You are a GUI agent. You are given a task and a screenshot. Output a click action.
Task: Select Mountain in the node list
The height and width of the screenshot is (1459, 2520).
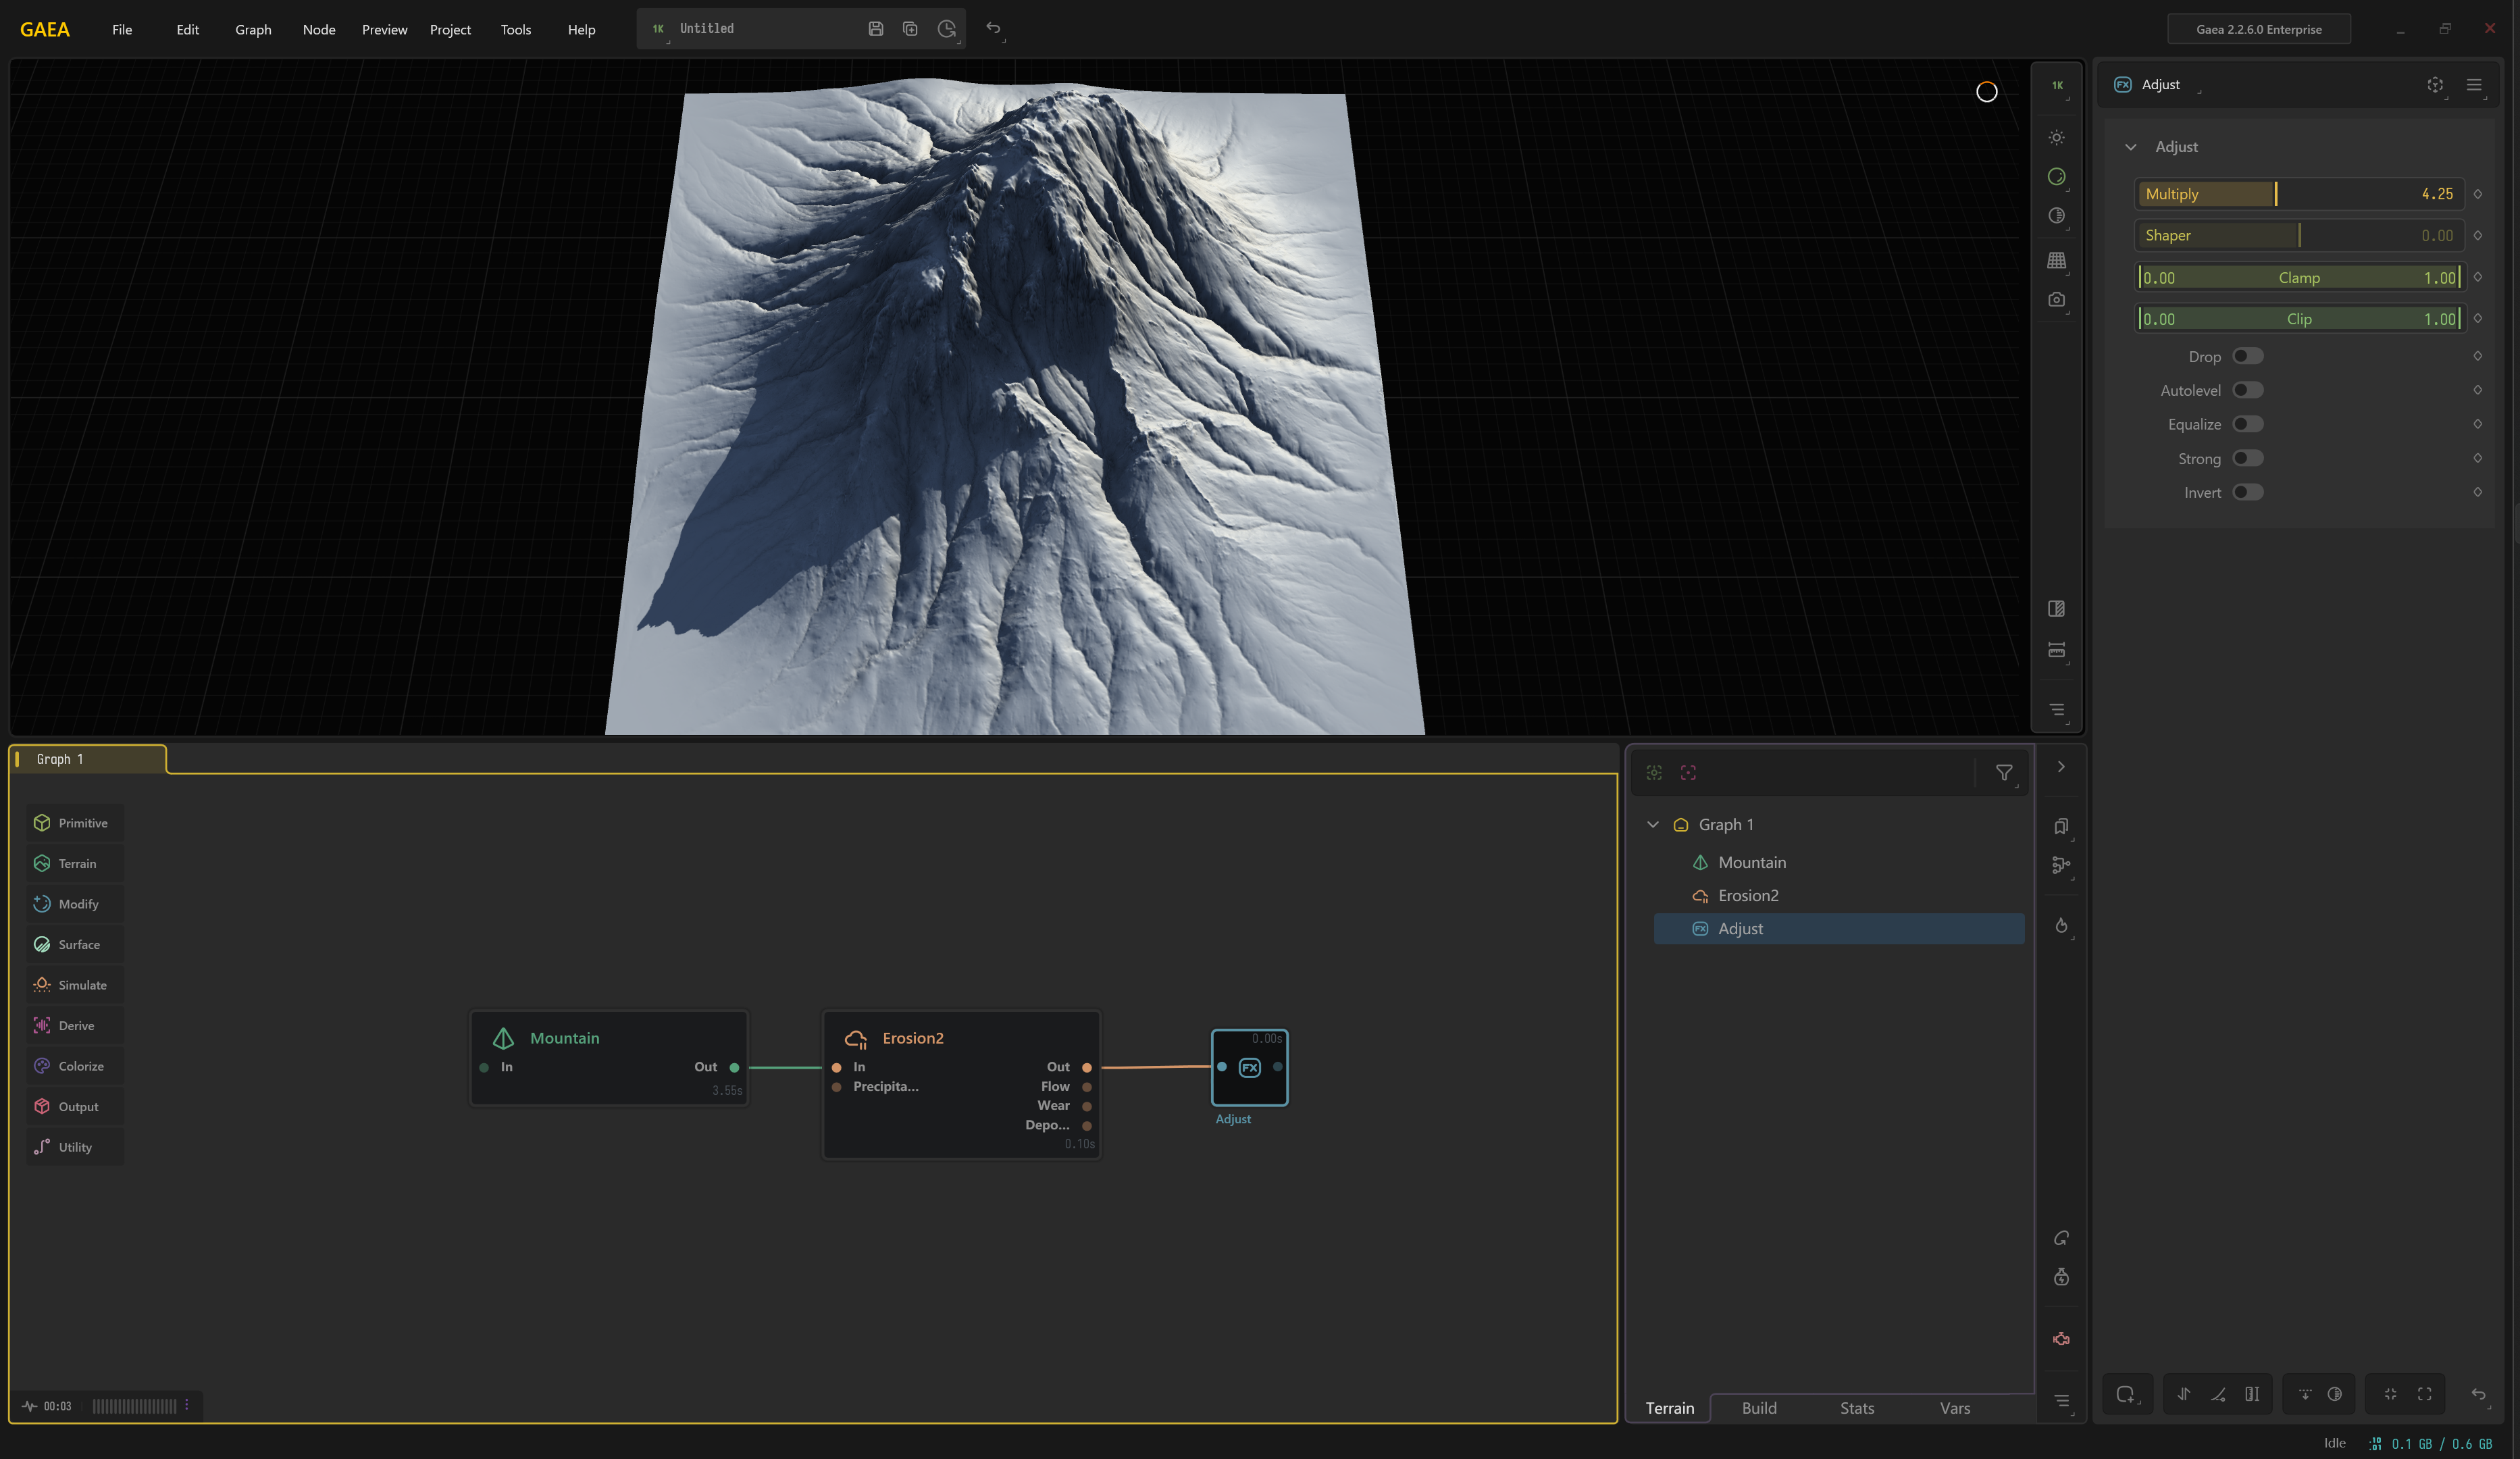1751,862
